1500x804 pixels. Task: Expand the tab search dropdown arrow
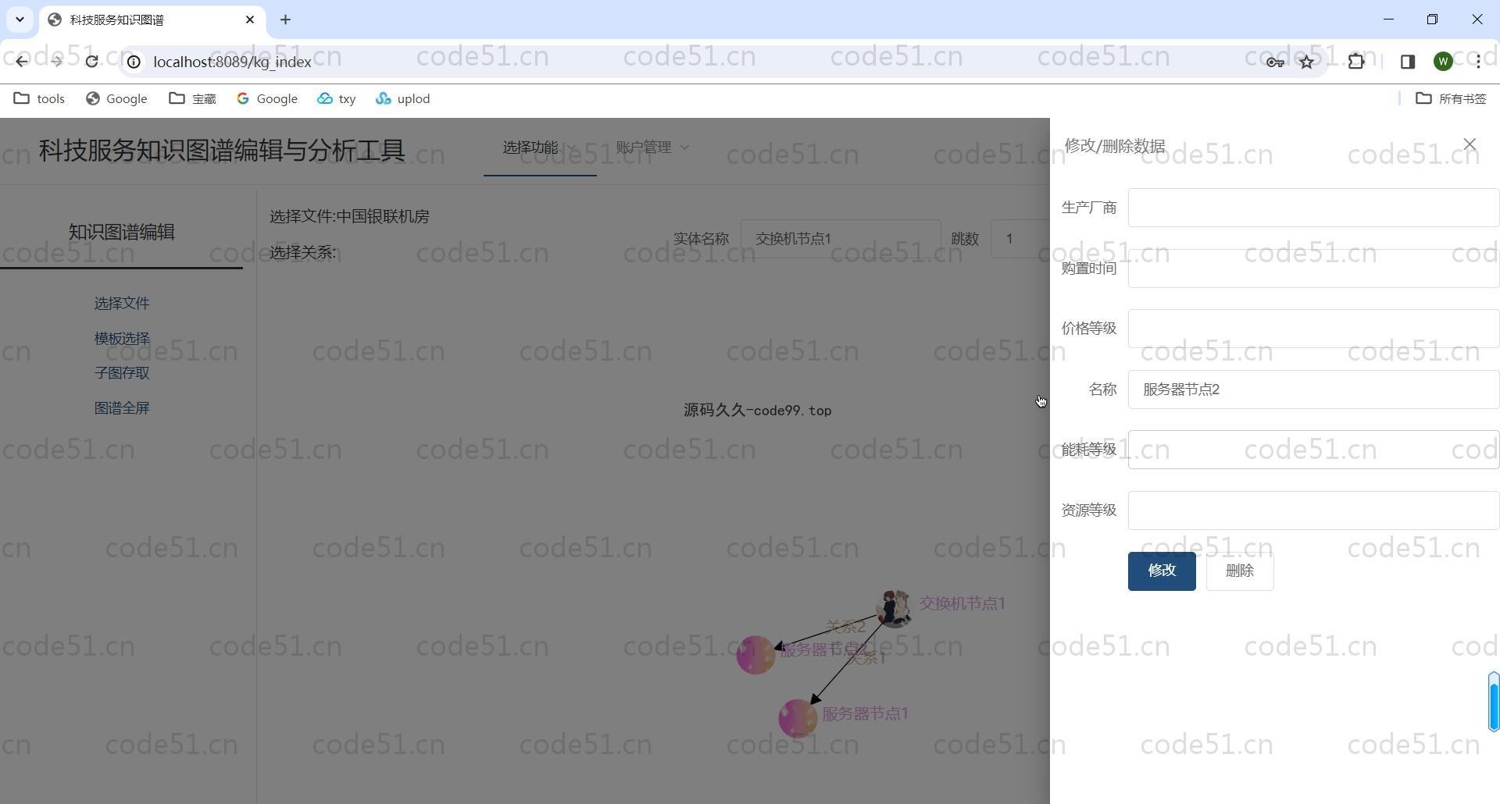[20, 20]
